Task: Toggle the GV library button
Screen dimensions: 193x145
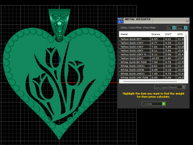Action: tap(171, 28)
